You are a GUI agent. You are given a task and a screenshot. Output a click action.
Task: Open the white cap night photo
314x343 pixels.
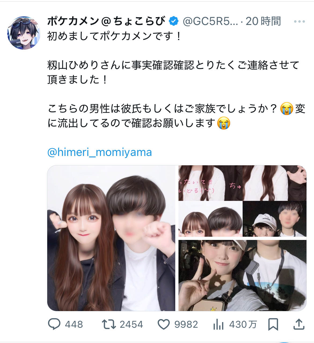274,219
